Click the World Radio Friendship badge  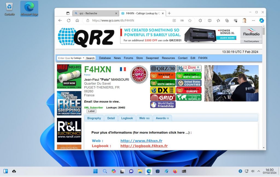coord(163,105)
